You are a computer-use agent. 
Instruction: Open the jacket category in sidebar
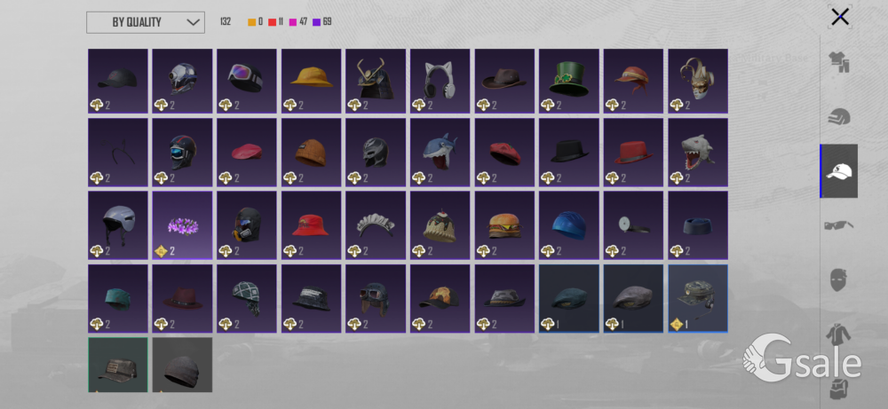click(838, 334)
